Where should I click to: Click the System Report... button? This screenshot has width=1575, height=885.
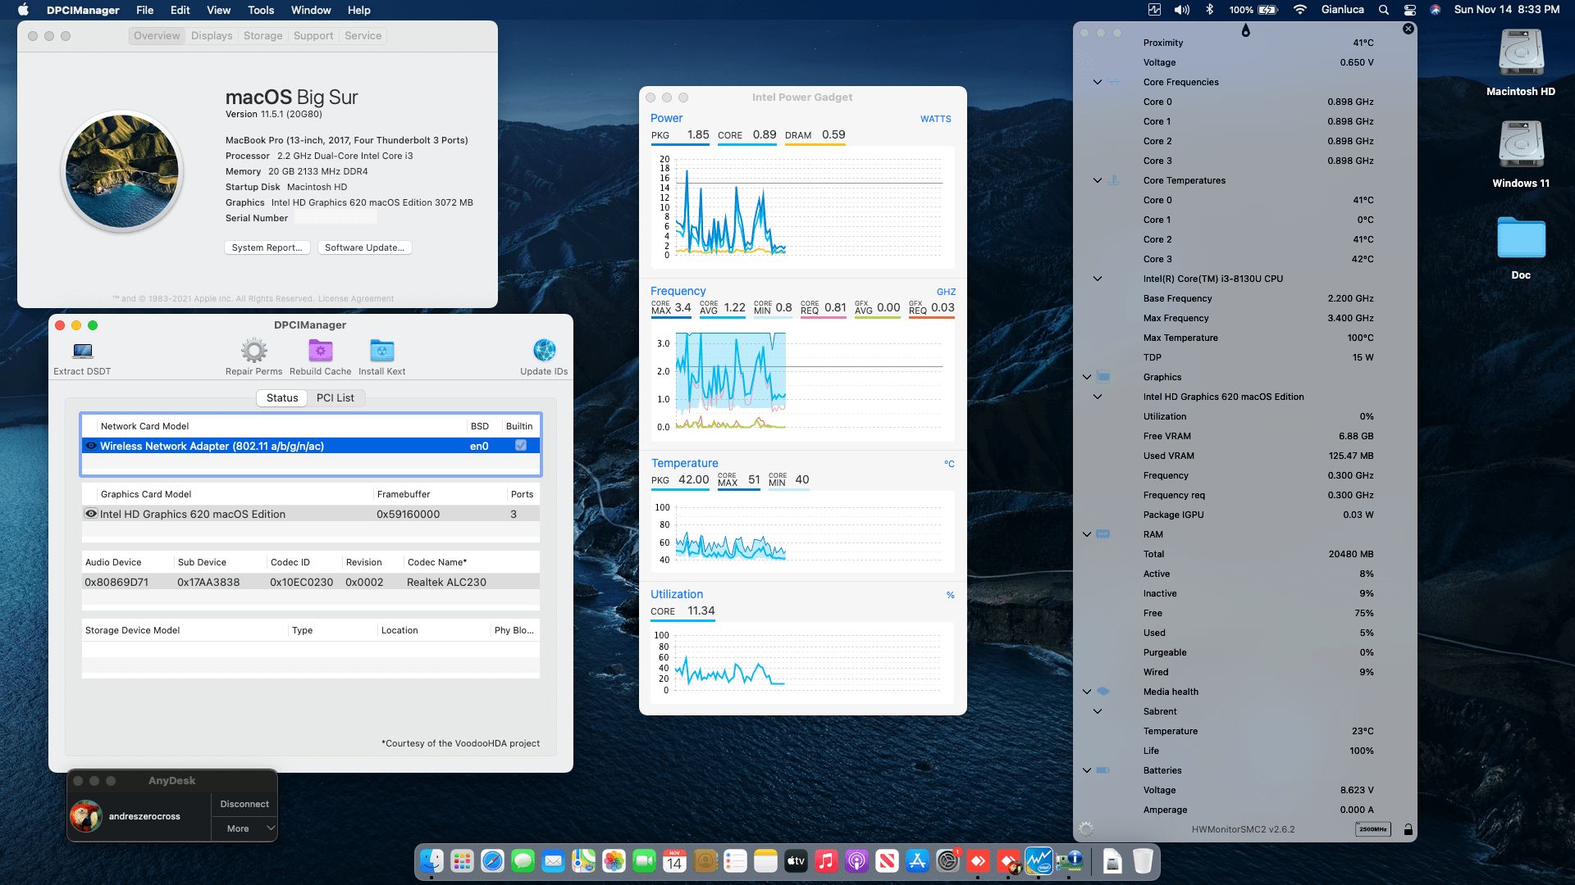pos(267,247)
